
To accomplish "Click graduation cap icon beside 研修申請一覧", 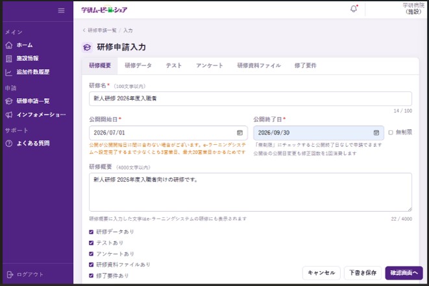I will pyautogui.click(x=9, y=101).
